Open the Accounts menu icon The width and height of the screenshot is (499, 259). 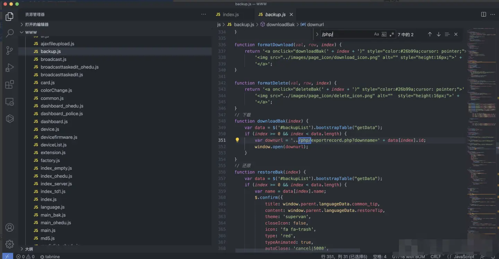pyautogui.click(x=10, y=227)
